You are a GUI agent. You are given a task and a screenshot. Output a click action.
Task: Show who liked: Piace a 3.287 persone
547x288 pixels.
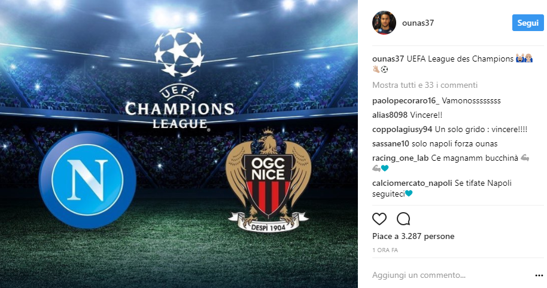413,236
